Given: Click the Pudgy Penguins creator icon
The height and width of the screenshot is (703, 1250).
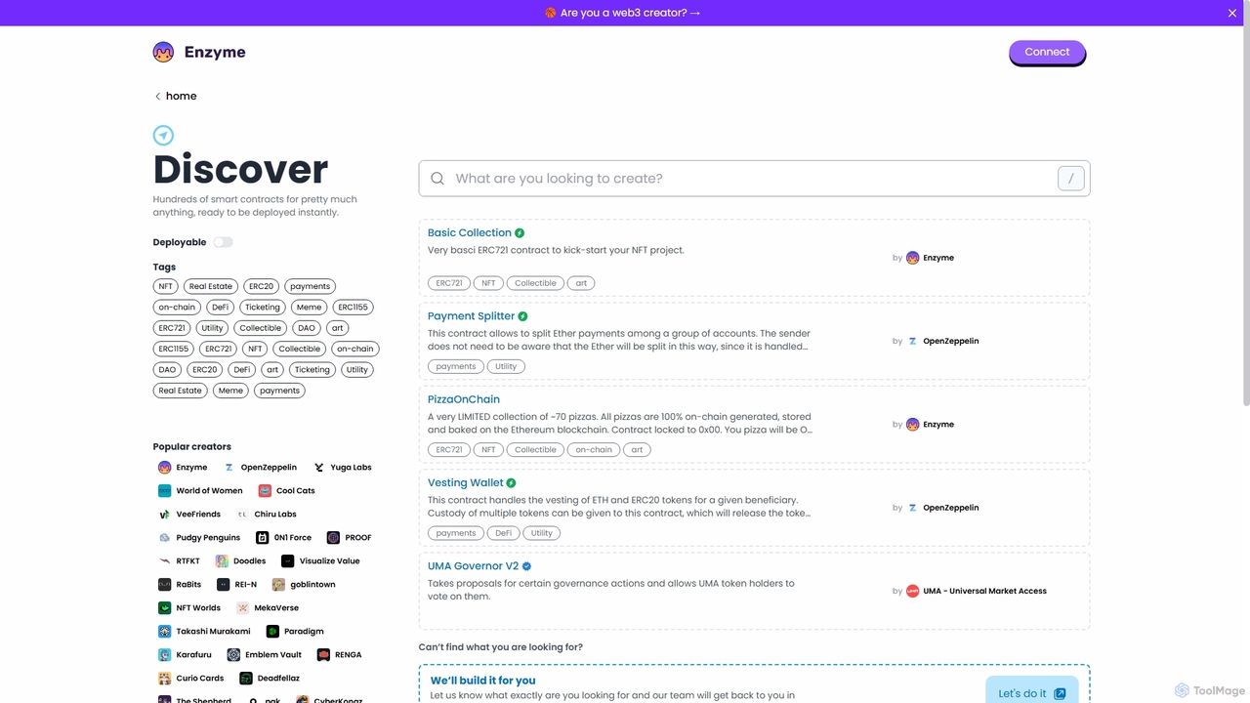Looking at the screenshot, I should (165, 538).
